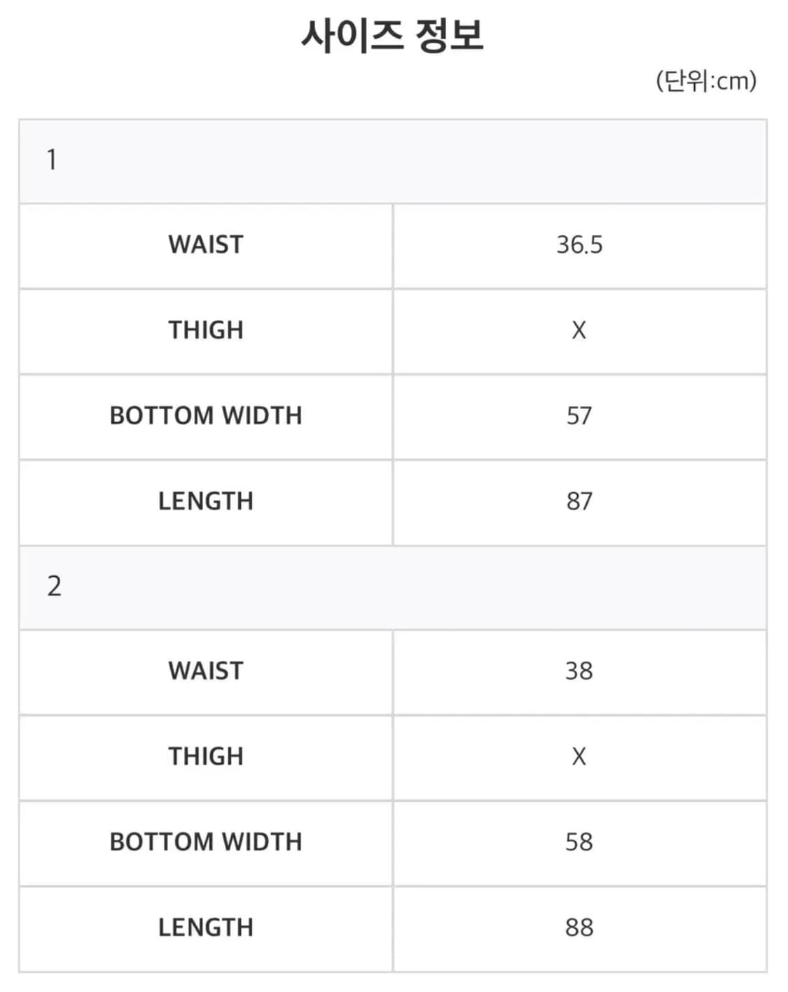Select the 57 bottom width value
This screenshot has height=992, width=788.
click(579, 416)
